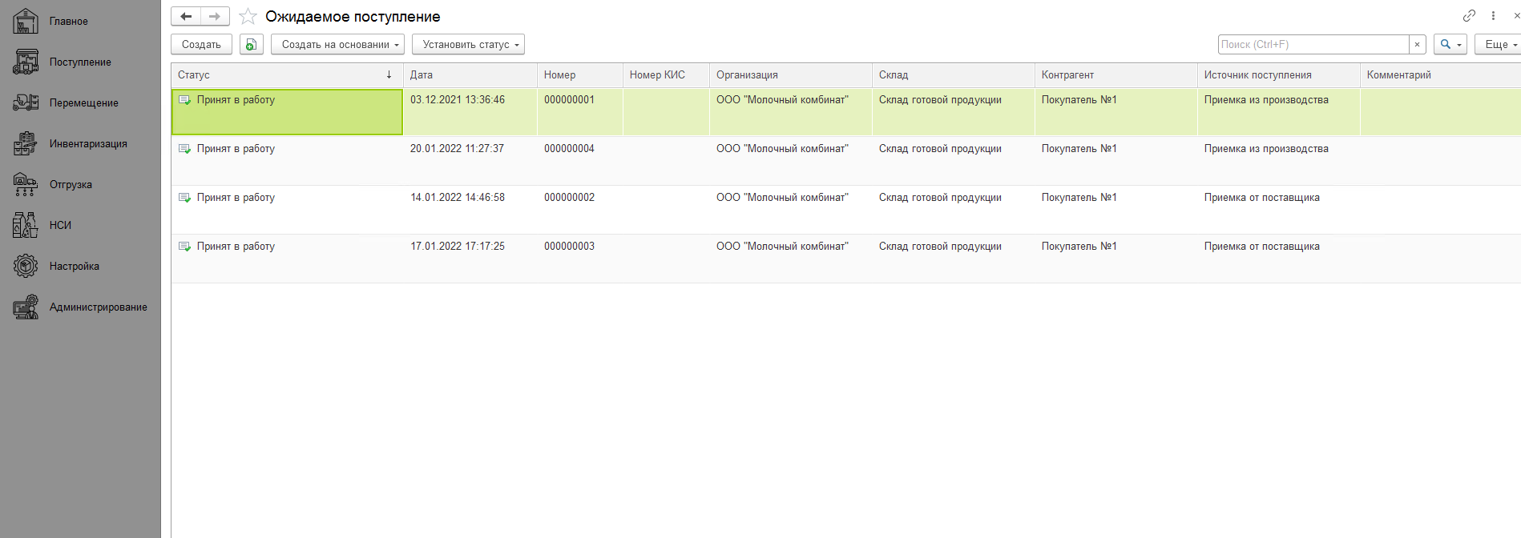
Task: Get link to this page icon
Action: (x=1469, y=16)
